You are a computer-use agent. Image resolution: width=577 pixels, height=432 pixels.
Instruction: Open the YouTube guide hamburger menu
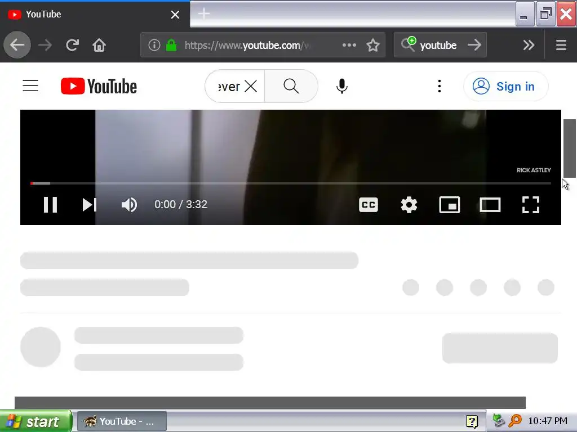30,86
